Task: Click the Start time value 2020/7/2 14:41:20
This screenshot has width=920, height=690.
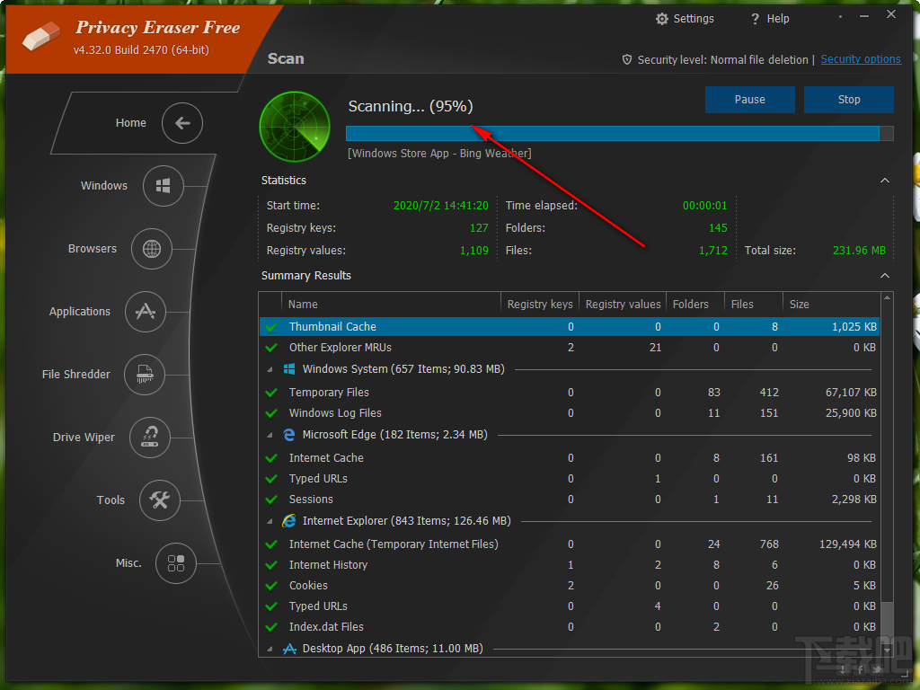Action: click(440, 206)
